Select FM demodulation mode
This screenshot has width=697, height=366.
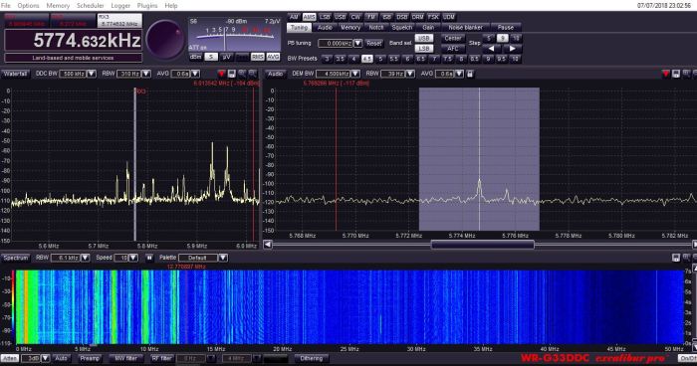[x=371, y=17]
